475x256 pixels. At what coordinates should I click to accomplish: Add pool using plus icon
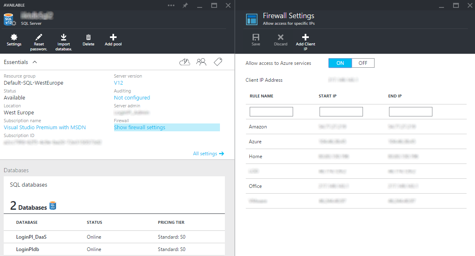pos(113,37)
